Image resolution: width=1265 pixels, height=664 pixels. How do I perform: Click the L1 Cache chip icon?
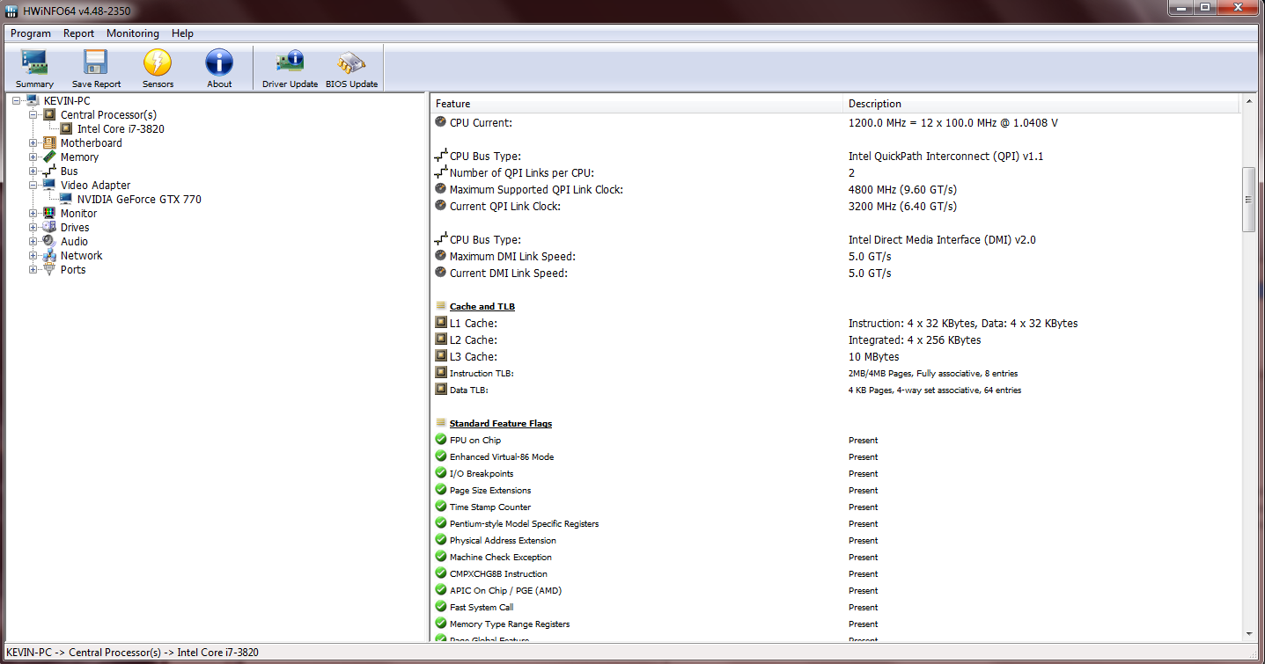441,323
